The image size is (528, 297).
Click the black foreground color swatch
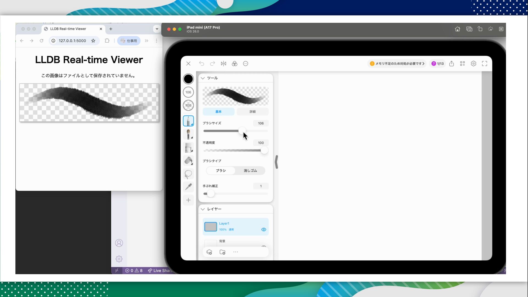pos(188,79)
